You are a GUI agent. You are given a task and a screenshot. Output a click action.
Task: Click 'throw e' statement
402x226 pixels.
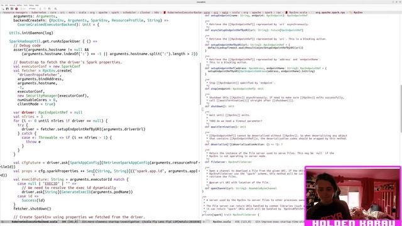[x=33, y=142]
